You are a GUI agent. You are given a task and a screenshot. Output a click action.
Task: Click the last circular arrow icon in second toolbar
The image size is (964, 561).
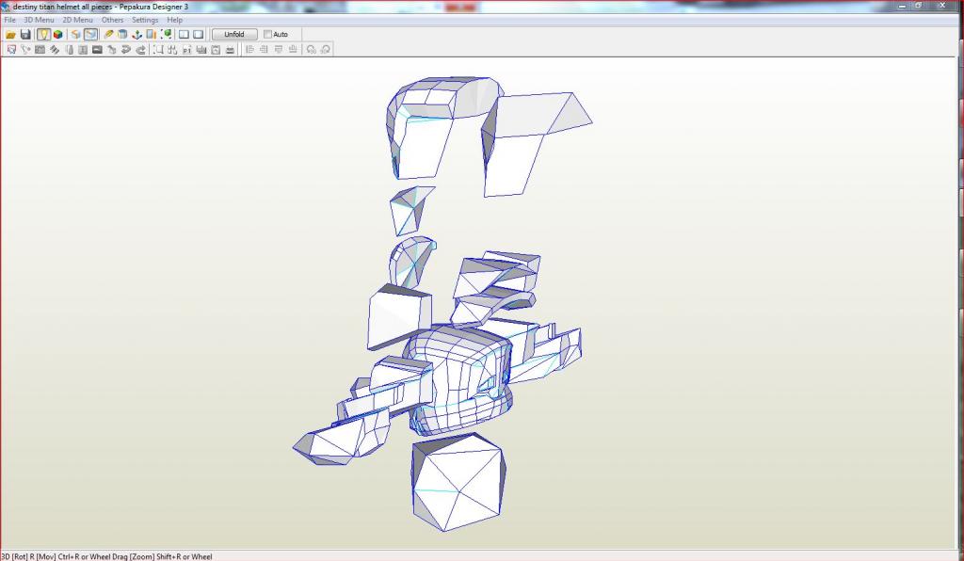pos(325,50)
